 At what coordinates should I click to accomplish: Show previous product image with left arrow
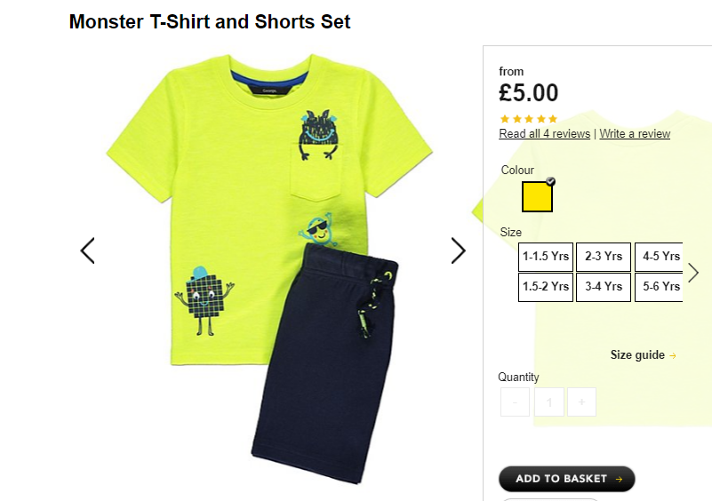click(x=88, y=250)
